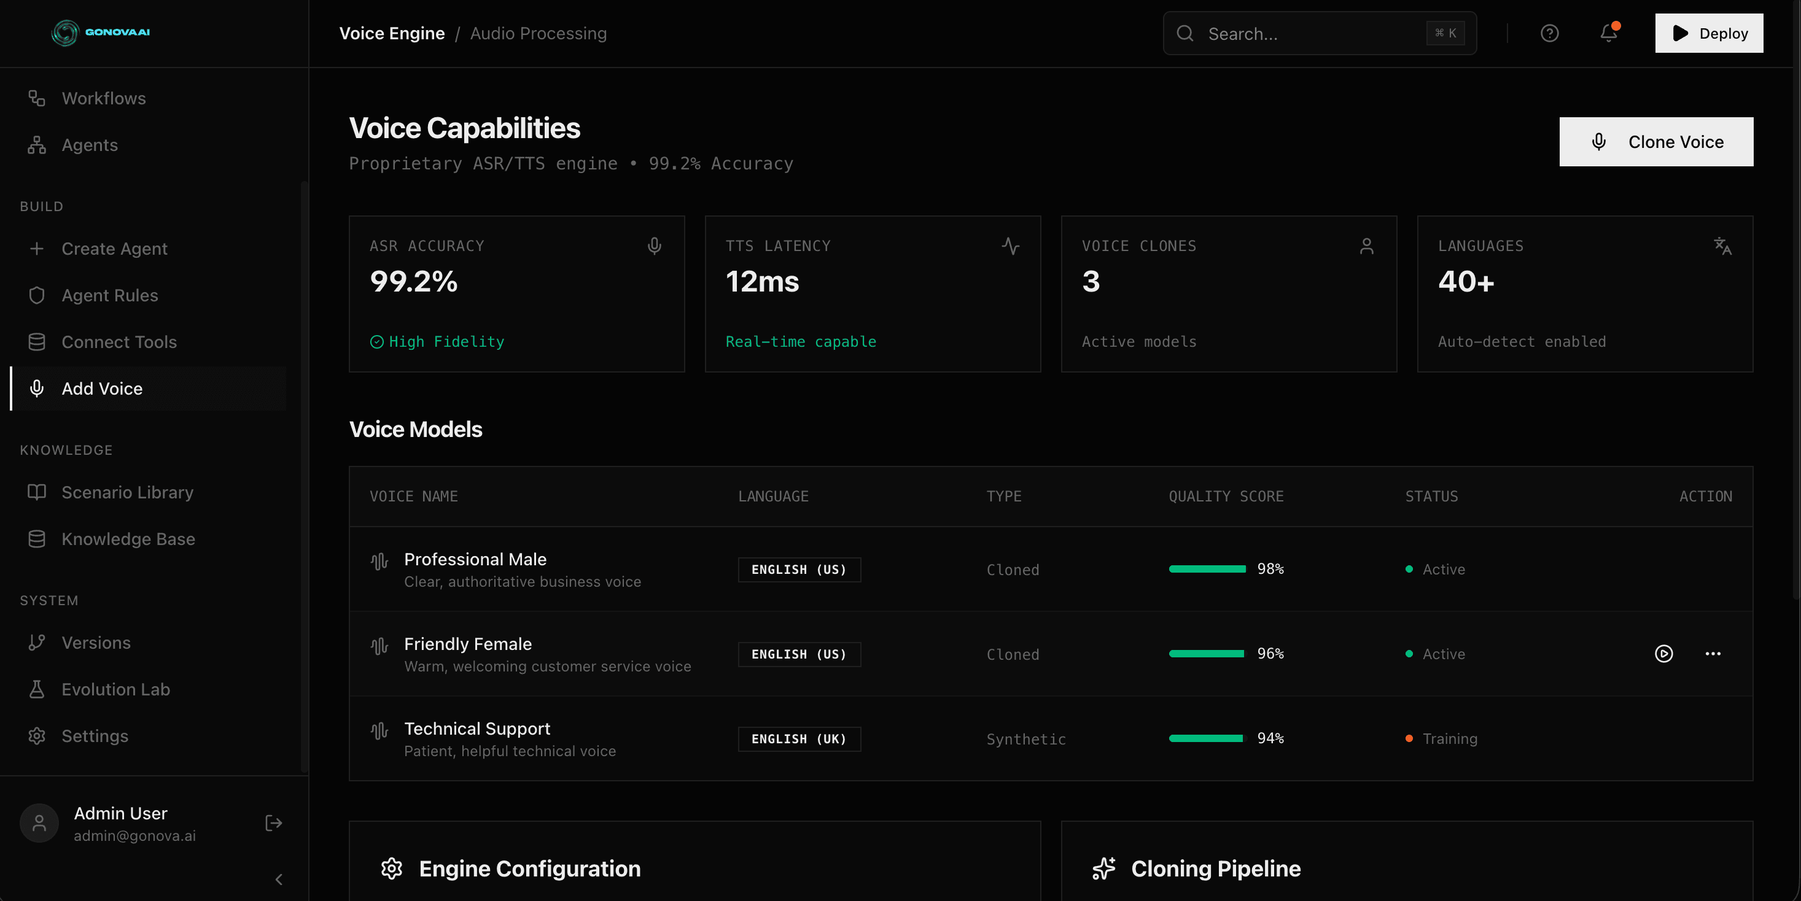Open more options for Friendly Female
Viewport: 1801px width, 901px height.
pos(1712,654)
